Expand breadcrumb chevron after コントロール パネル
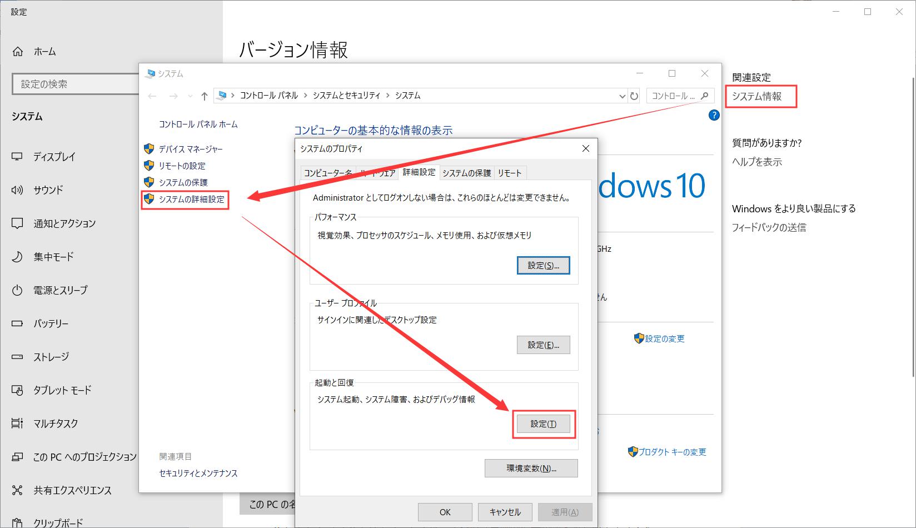Viewport: 916px width, 528px height. point(305,96)
